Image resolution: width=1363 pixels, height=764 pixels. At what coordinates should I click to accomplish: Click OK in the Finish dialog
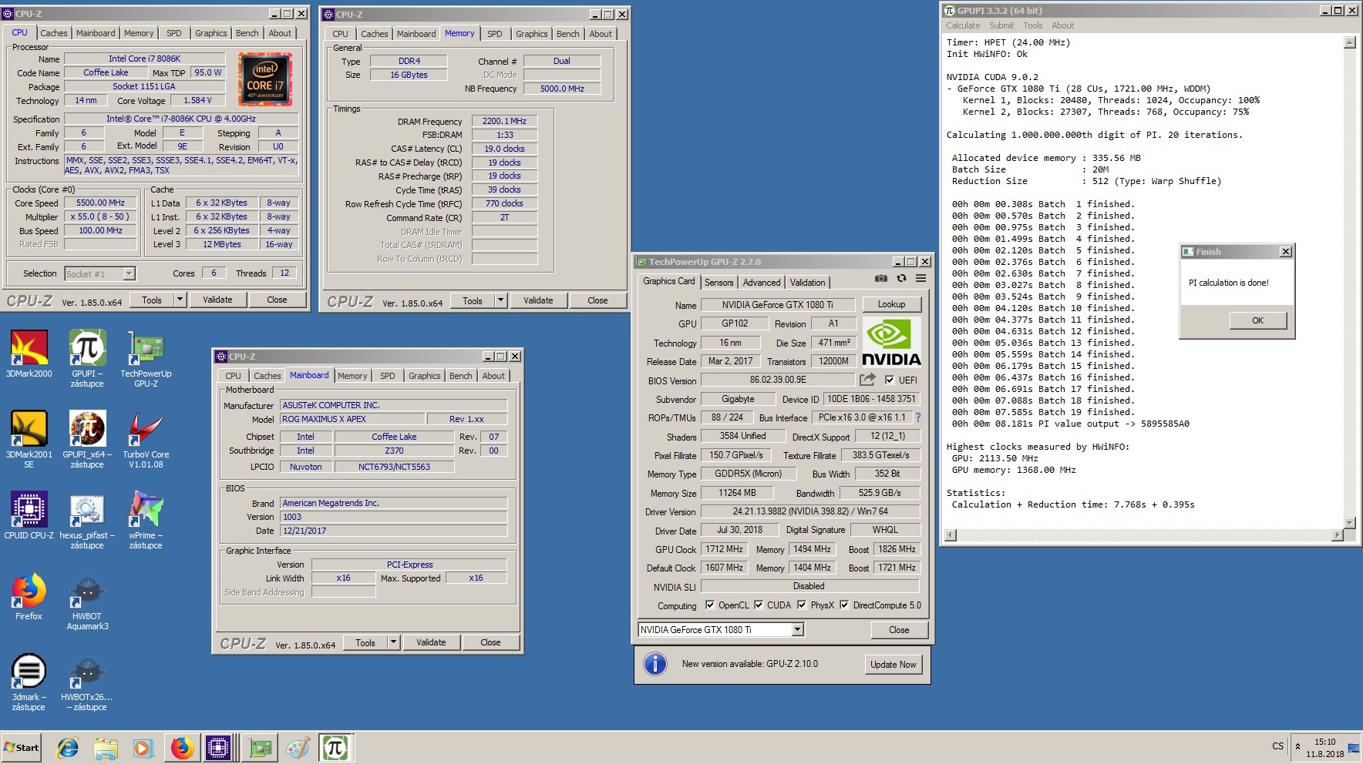(1257, 320)
